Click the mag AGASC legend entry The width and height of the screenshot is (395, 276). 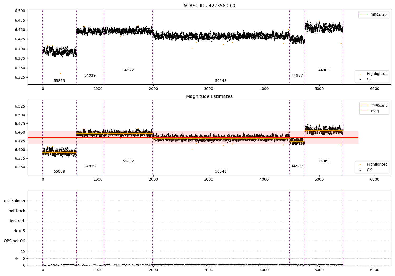click(374, 14)
